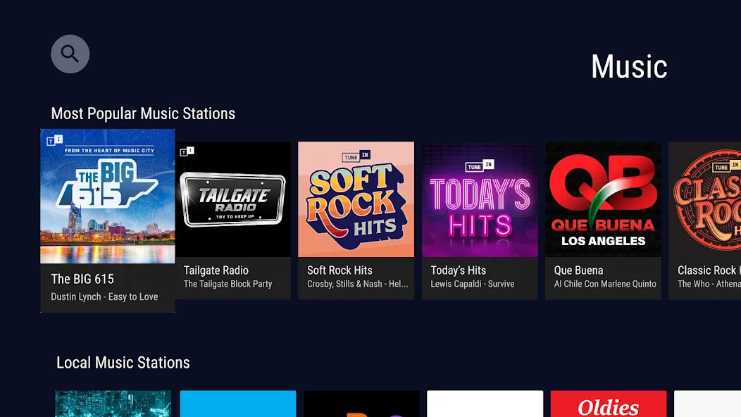
Task: Open the red Oldies local station
Action: [x=608, y=404]
